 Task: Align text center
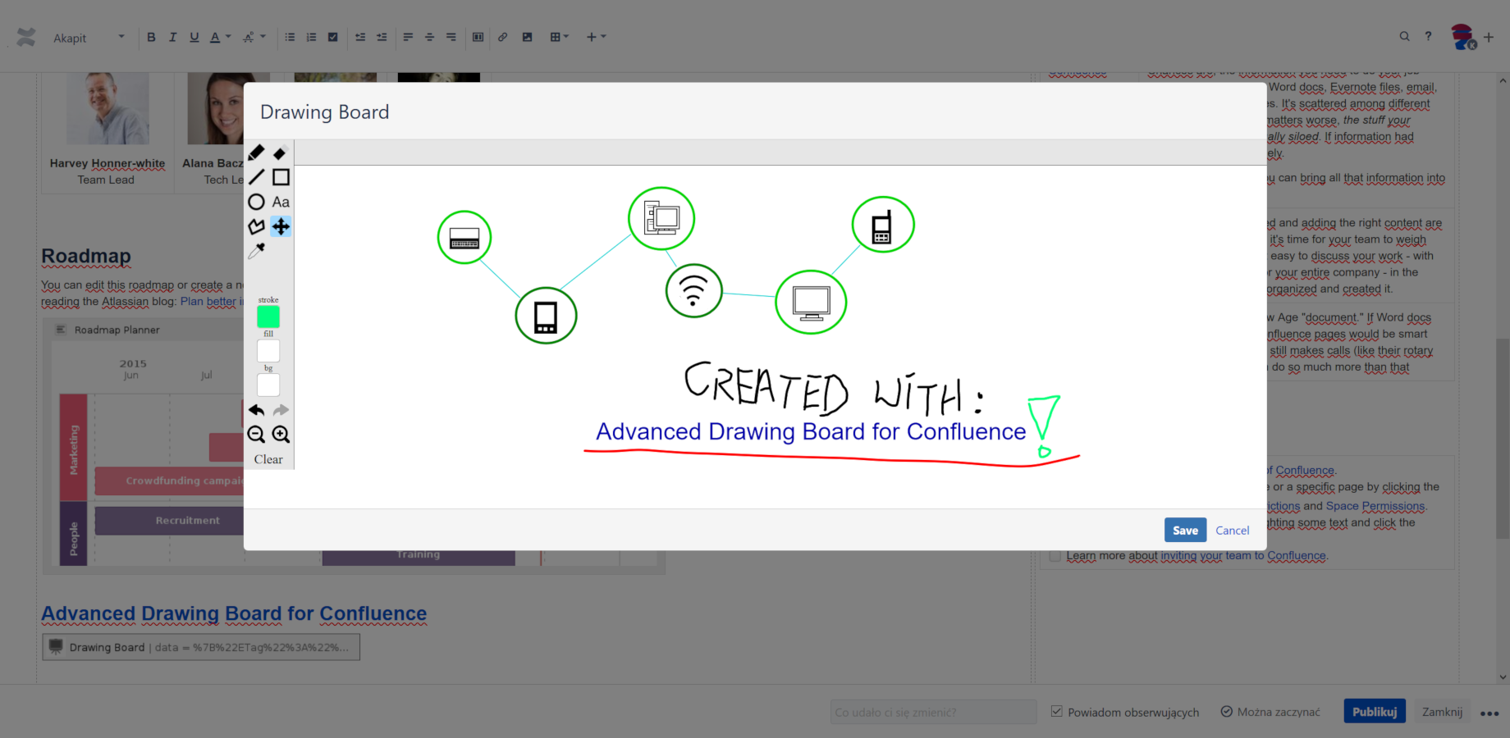pos(429,37)
